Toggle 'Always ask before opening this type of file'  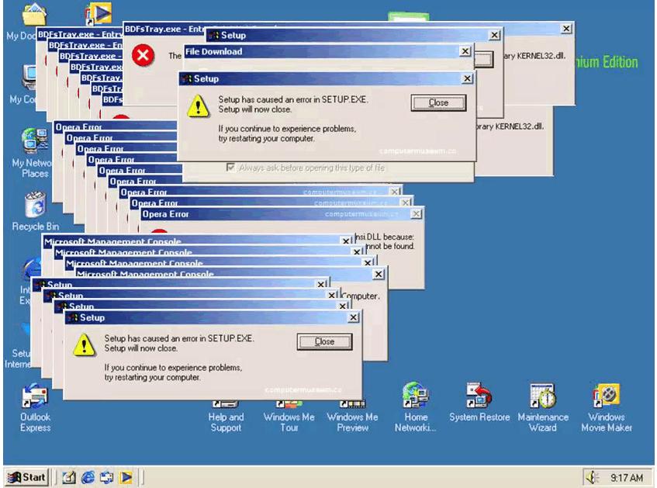tap(230, 167)
